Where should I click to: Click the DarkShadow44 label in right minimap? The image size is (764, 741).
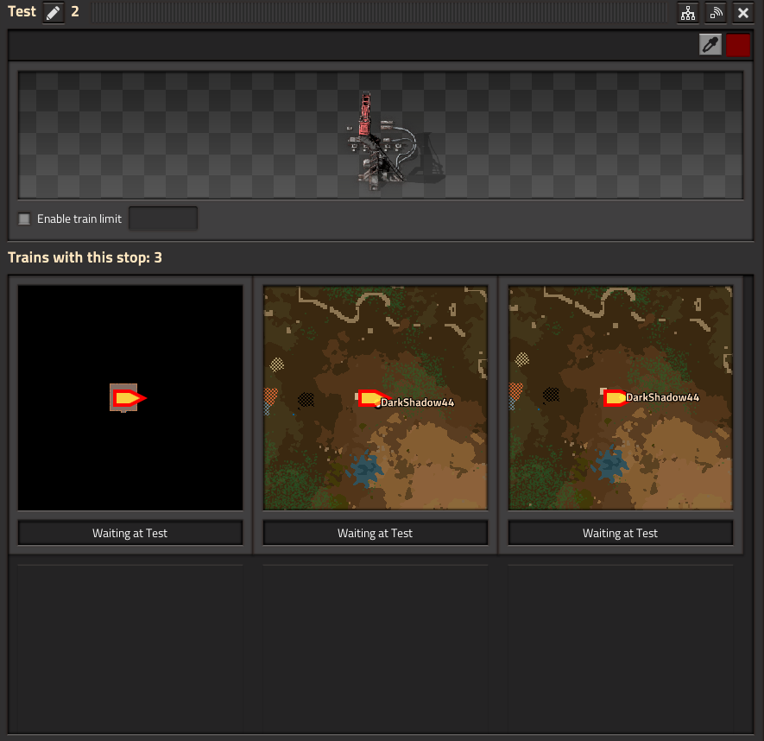[662, 397]
